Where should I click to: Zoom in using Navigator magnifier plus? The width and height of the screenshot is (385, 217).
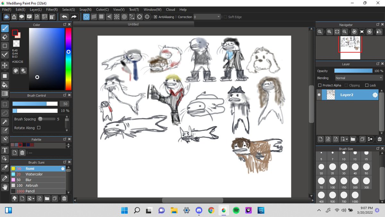pos(329,32)
